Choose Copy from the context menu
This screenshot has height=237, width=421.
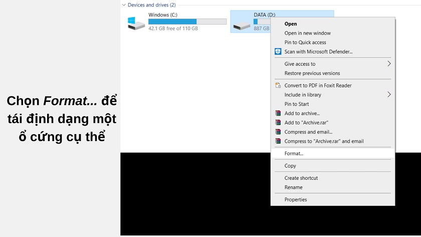click(333, 166)
